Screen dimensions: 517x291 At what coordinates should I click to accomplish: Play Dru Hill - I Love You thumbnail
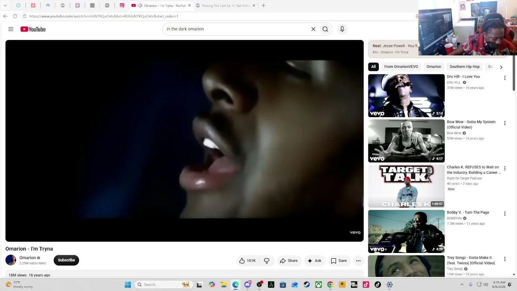(x=406, y=96)
